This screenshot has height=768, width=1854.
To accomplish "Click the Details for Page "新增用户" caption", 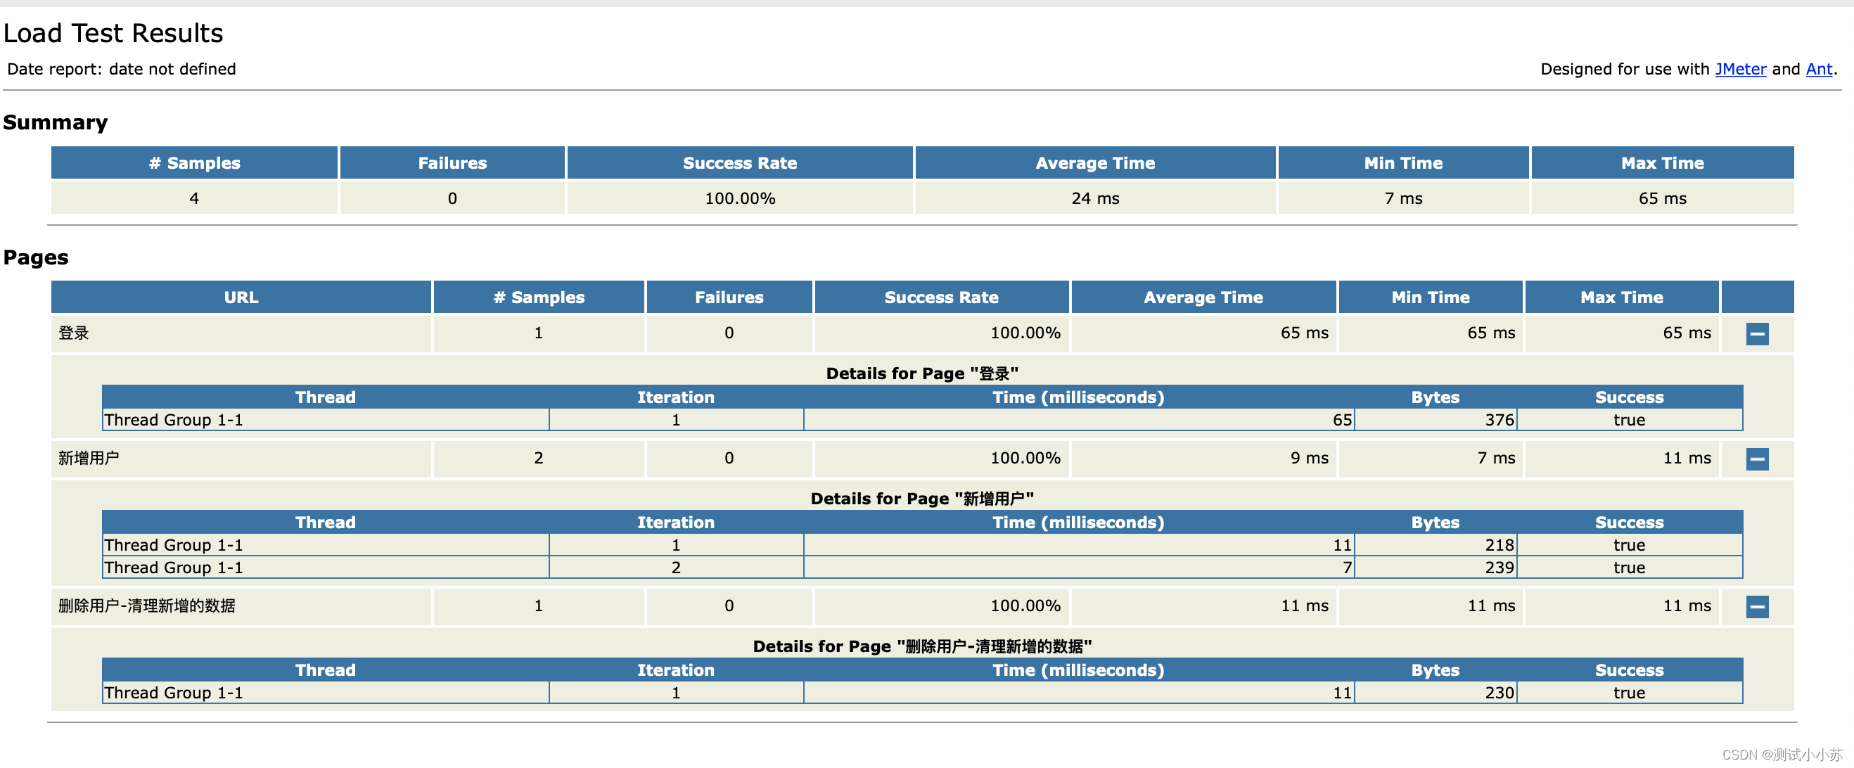I will [922, 499].
